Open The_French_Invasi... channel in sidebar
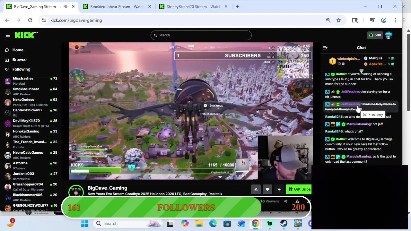The width and height of the screenshot is (411, 231). [31, 144]
